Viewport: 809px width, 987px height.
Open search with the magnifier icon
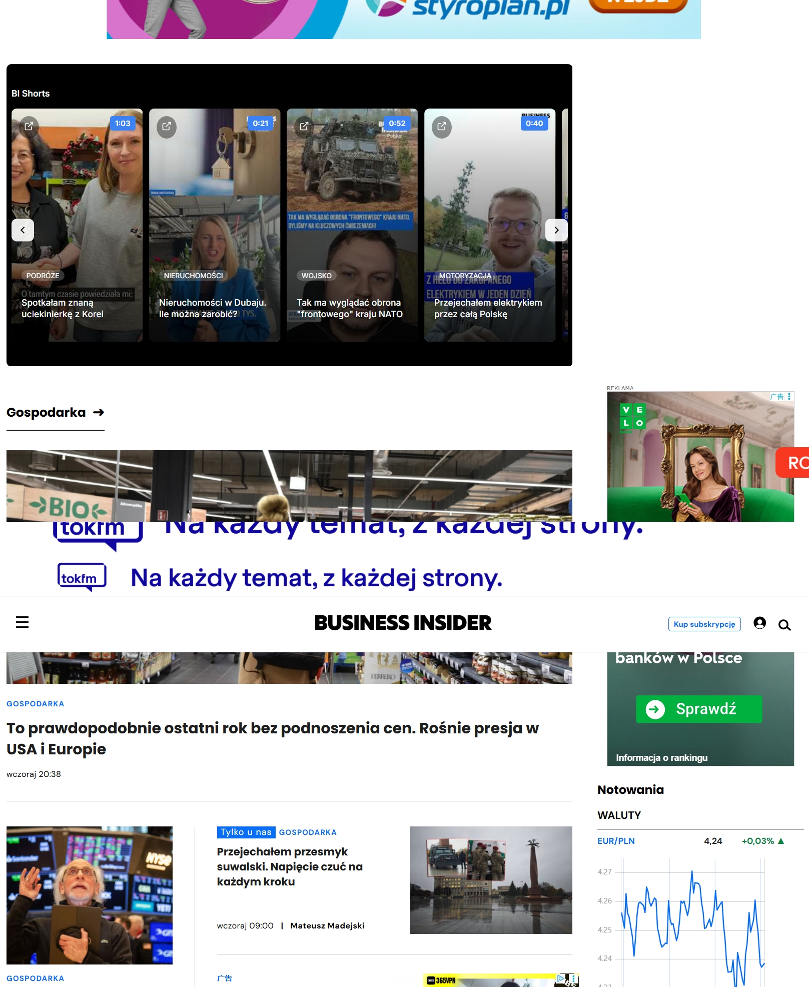[784, 625]
